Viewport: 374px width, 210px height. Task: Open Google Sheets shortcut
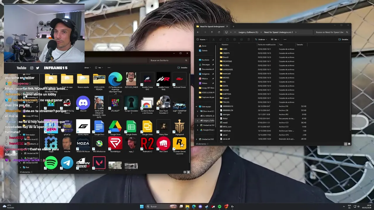pyautogui.click(x=131, y=128)
